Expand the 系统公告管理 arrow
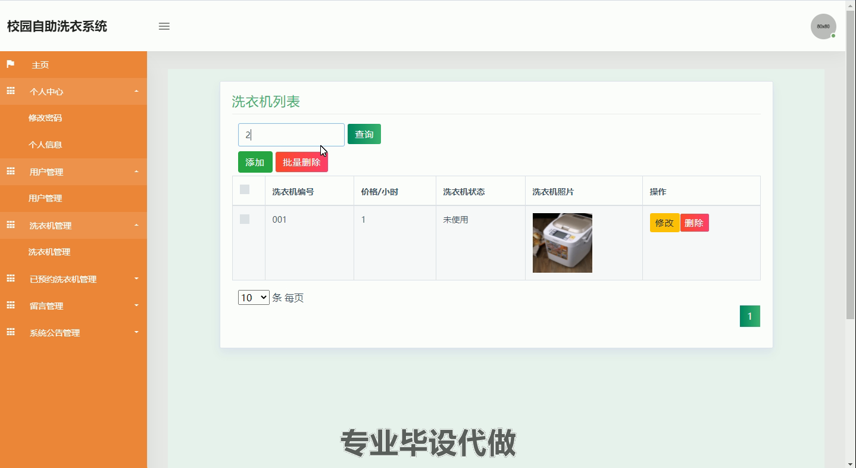 136,332
